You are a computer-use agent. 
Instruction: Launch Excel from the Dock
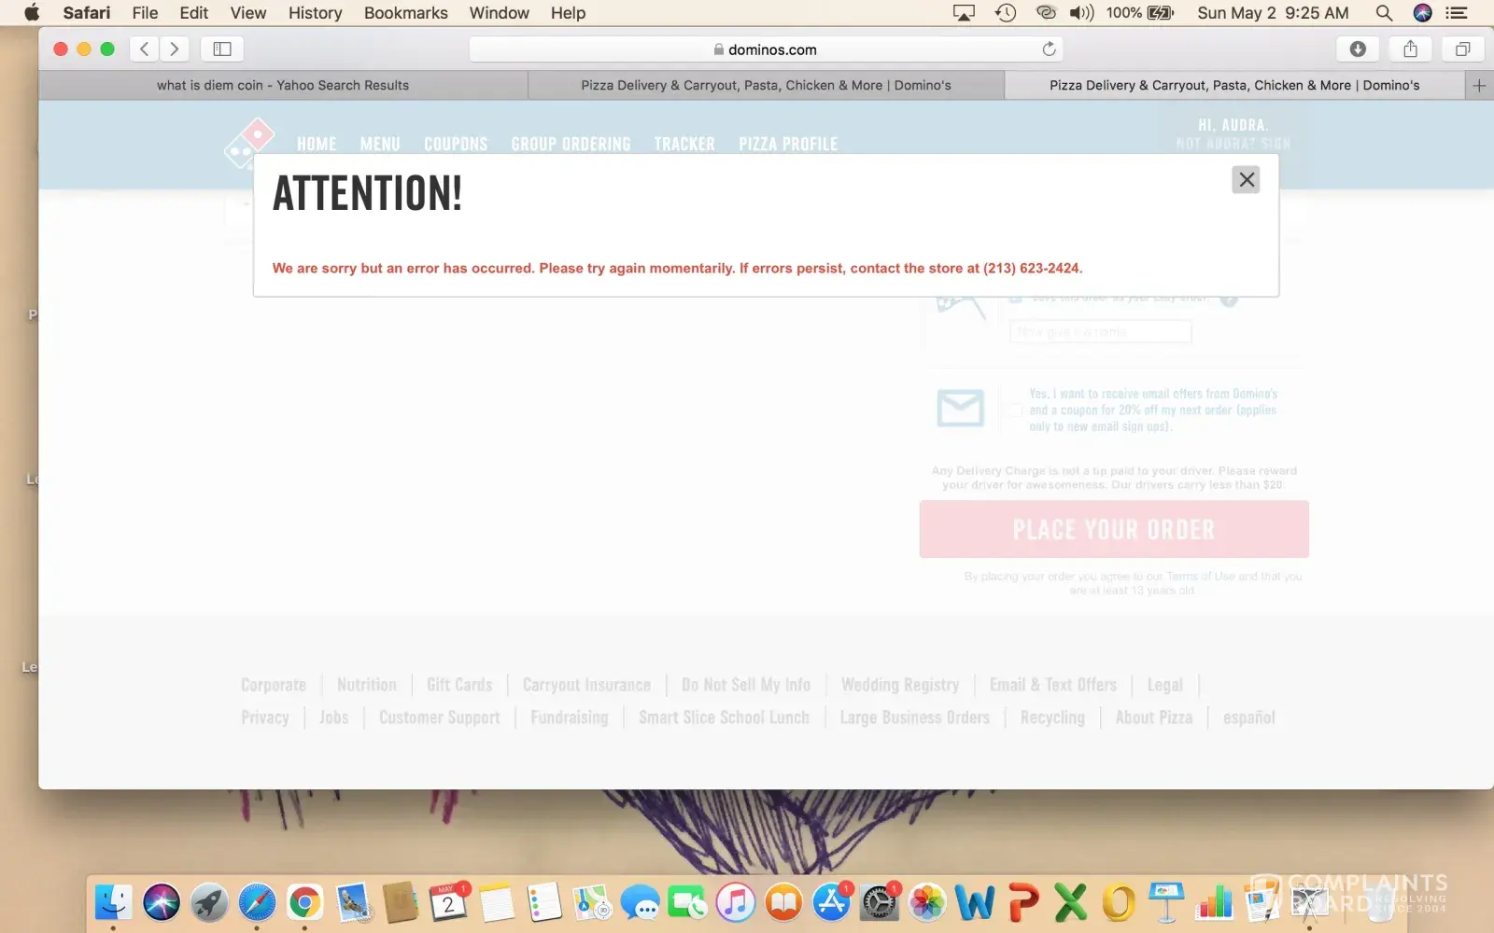[1071, 902]
